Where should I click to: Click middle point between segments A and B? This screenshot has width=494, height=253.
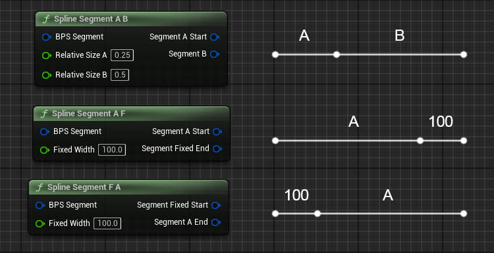(337, 55)
